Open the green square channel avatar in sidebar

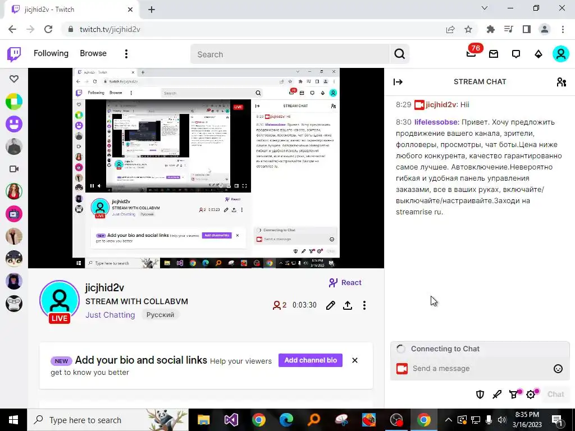tap(14, 102)
